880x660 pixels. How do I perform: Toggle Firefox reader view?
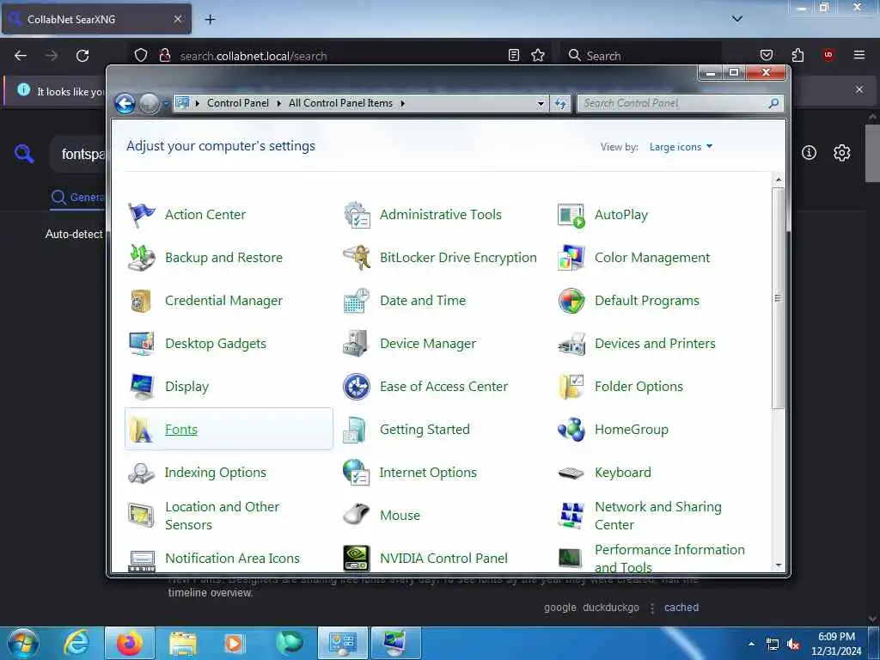[x=514, y=55]
